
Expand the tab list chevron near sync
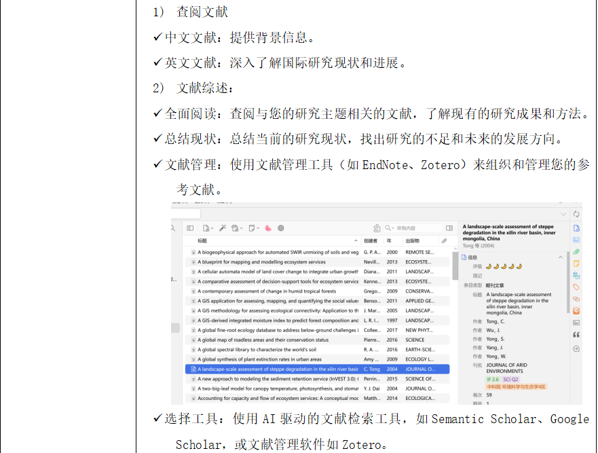[x=563, y=215]
